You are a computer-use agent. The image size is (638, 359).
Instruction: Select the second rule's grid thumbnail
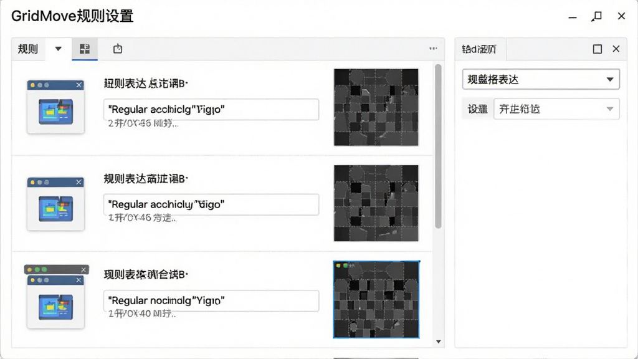(376, 203)
